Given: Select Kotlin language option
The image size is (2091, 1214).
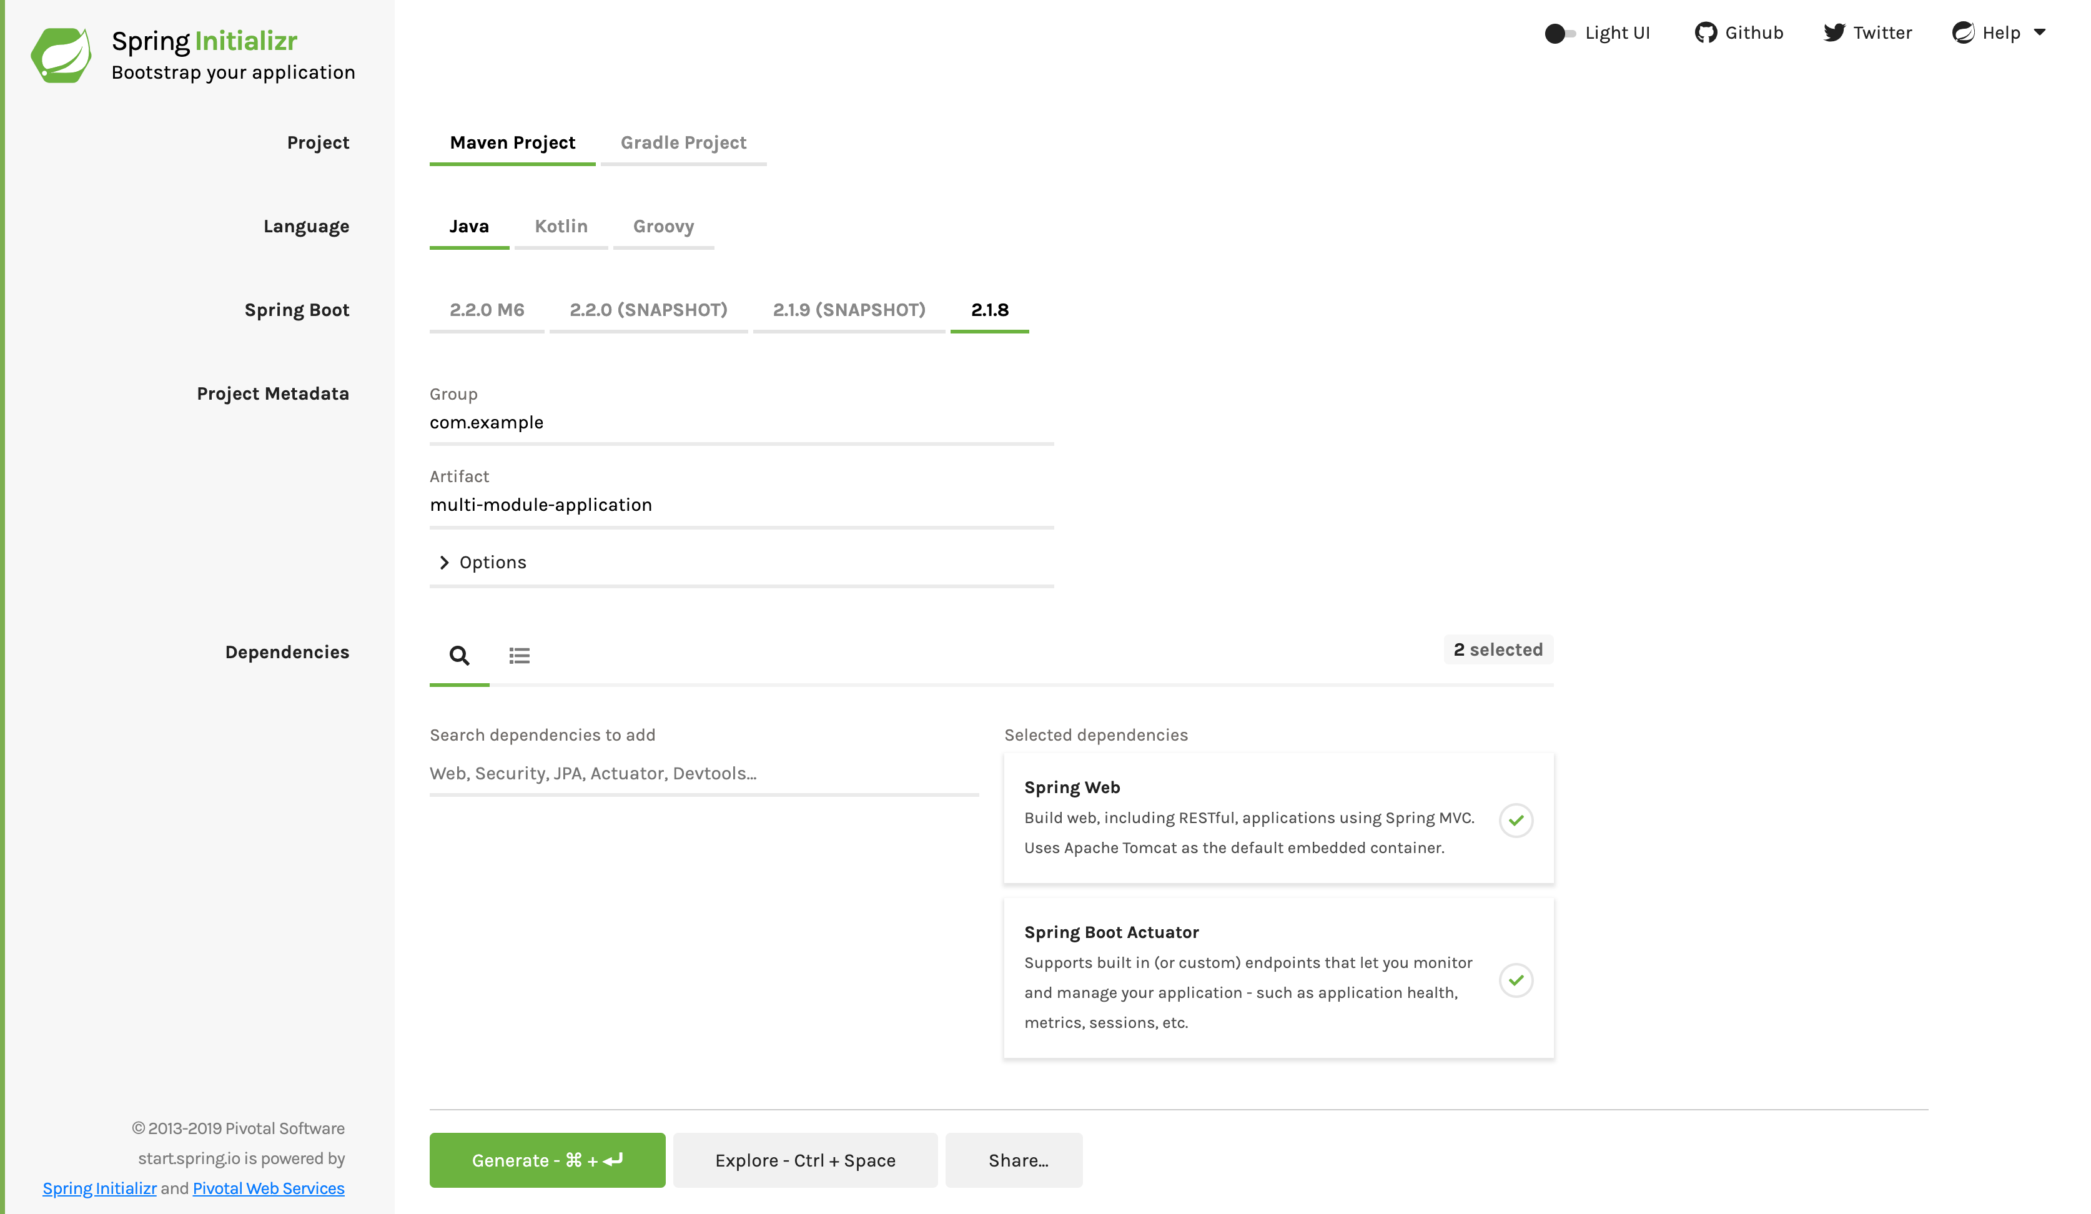Looking at the screenshot, I should pos(561,225).
